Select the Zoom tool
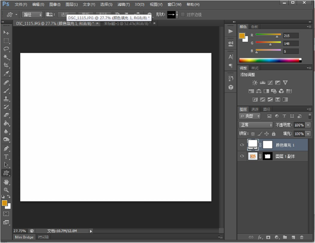315x243 pixels. (x=6, y=190)
